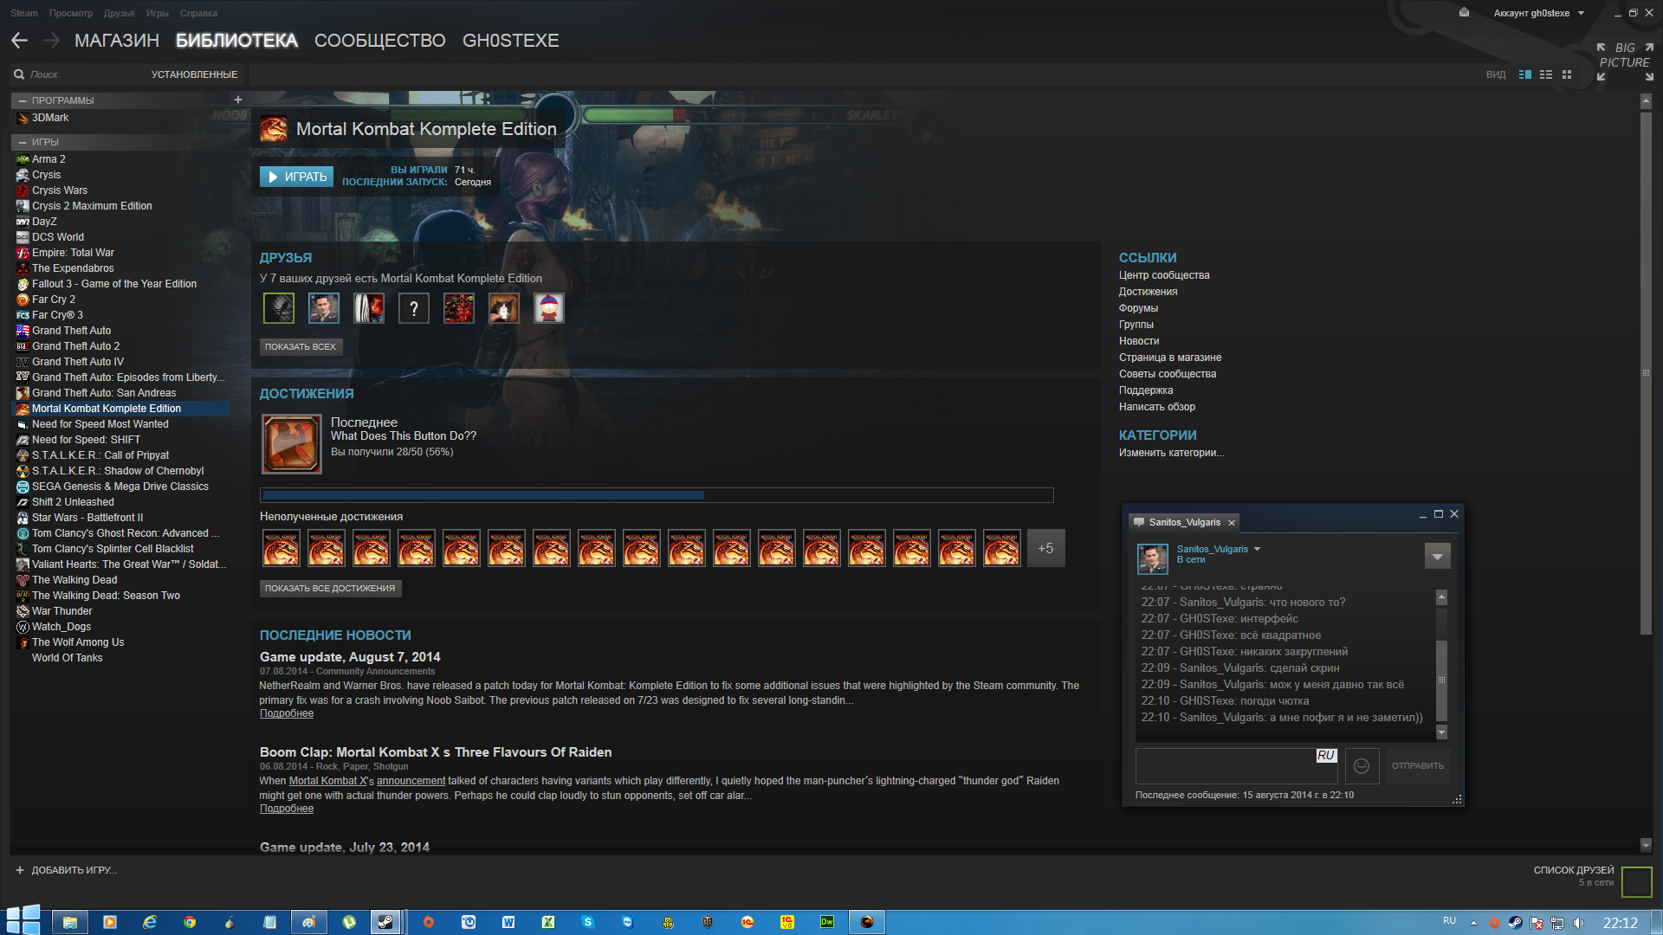Screen dimensions: 1663x935
Task: Click the Mortal Kombat game logo icon
Action: coord(274,130)
